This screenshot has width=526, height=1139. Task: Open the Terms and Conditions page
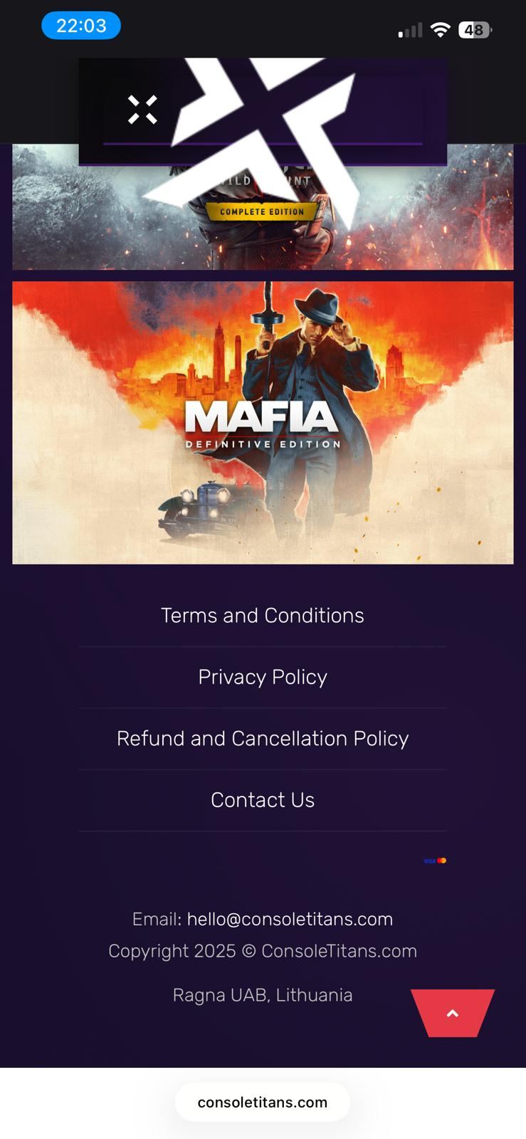pyautogui.click(x=263, y=616)
